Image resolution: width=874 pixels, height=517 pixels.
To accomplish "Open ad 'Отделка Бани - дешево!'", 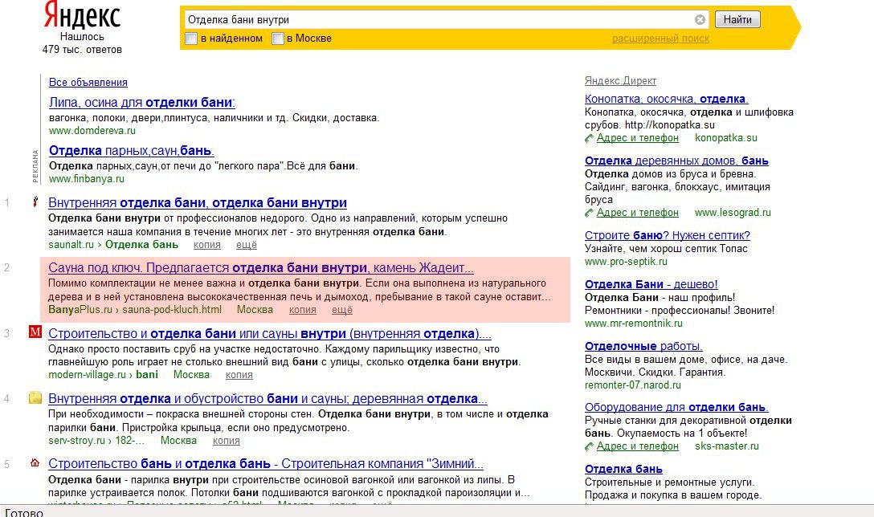I will point(651,285).
